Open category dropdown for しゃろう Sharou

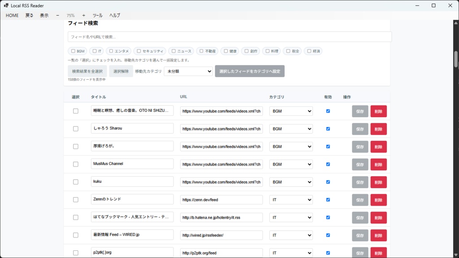pyautogui.click(x=291, y=129)
